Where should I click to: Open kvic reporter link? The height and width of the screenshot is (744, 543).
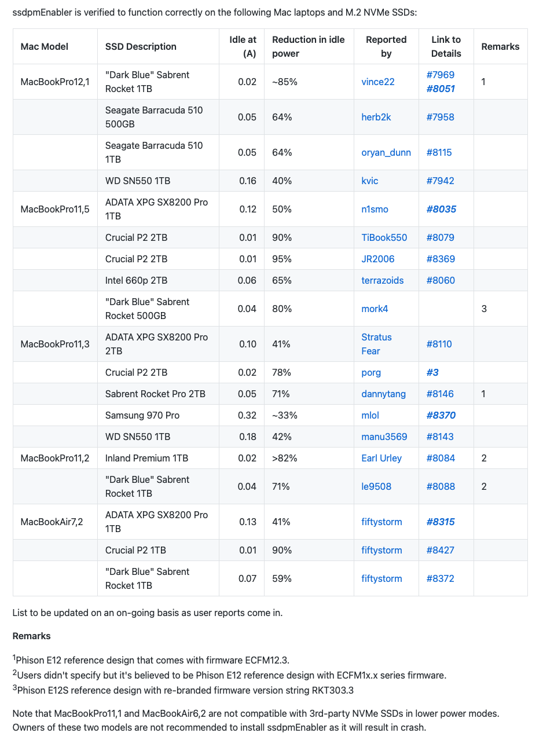(x=370, y=181)
